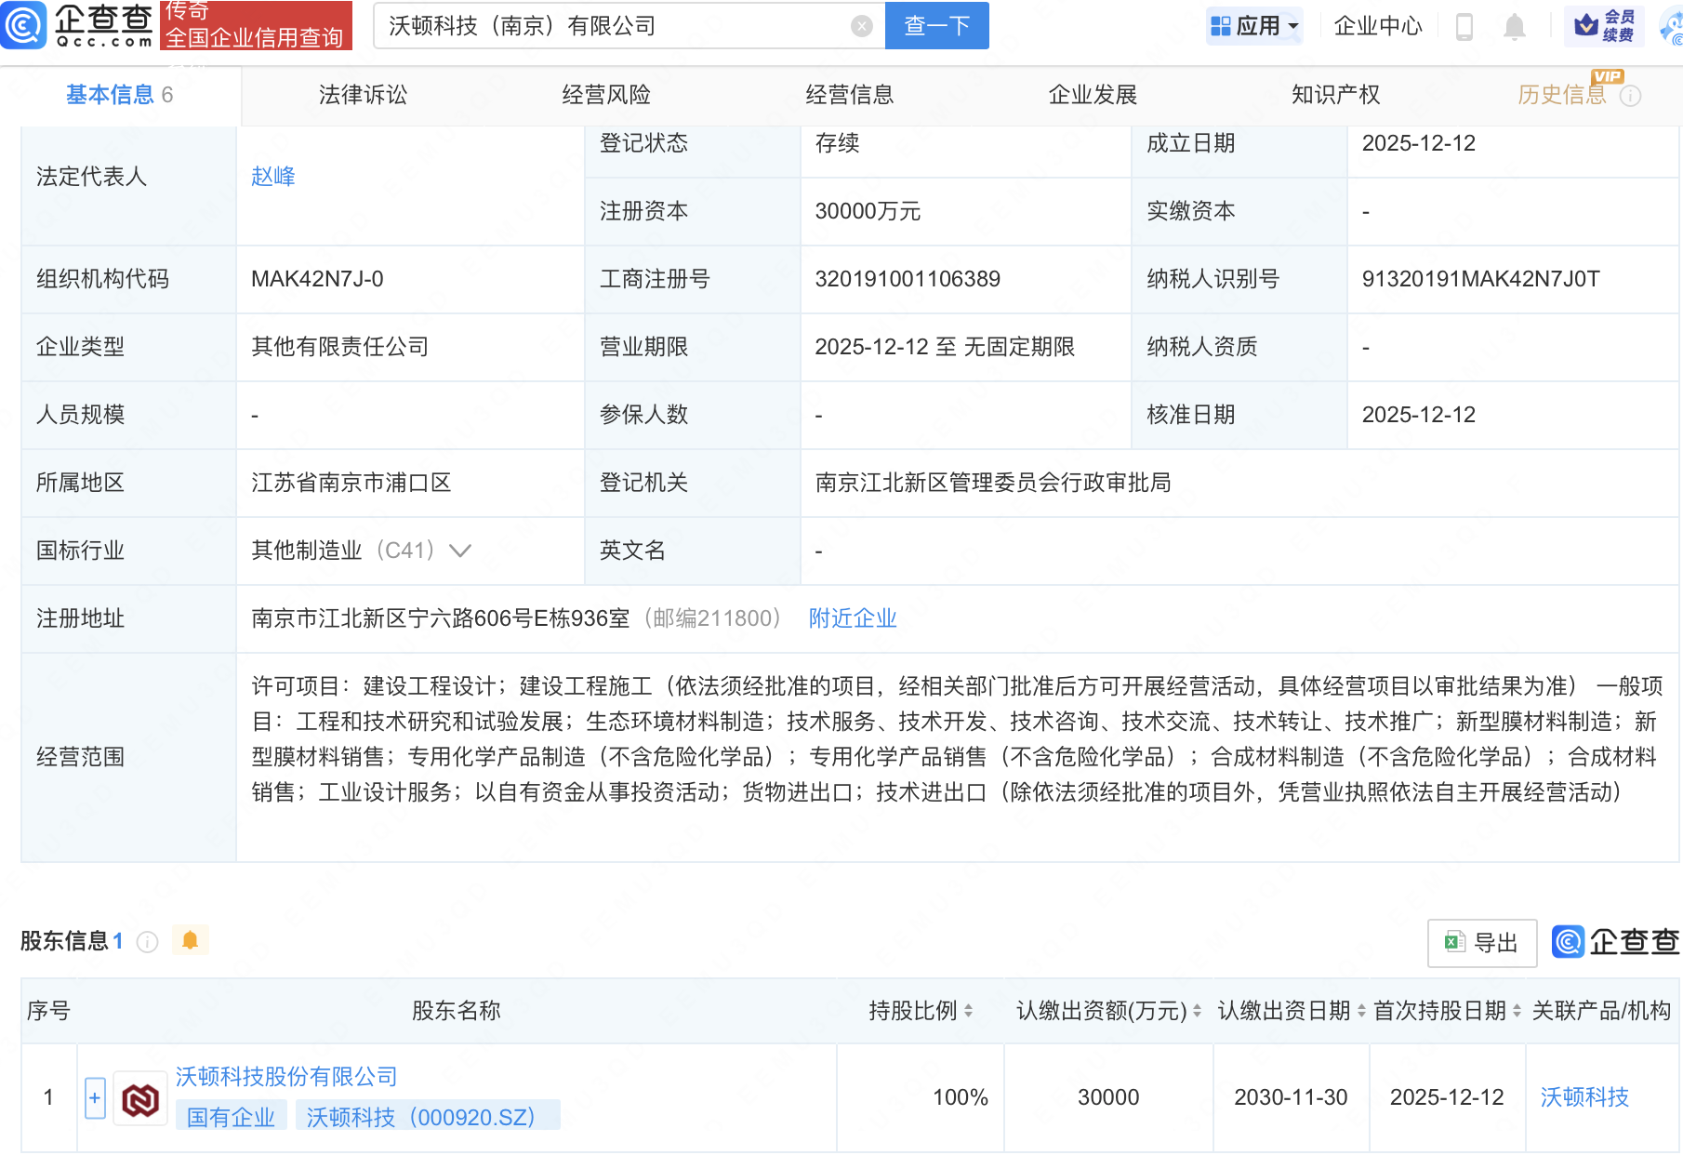The height and width of the screenshot is (1155, 1683).
Task: Open the 知识产权 tab
Action: [x=1334, y=94]
